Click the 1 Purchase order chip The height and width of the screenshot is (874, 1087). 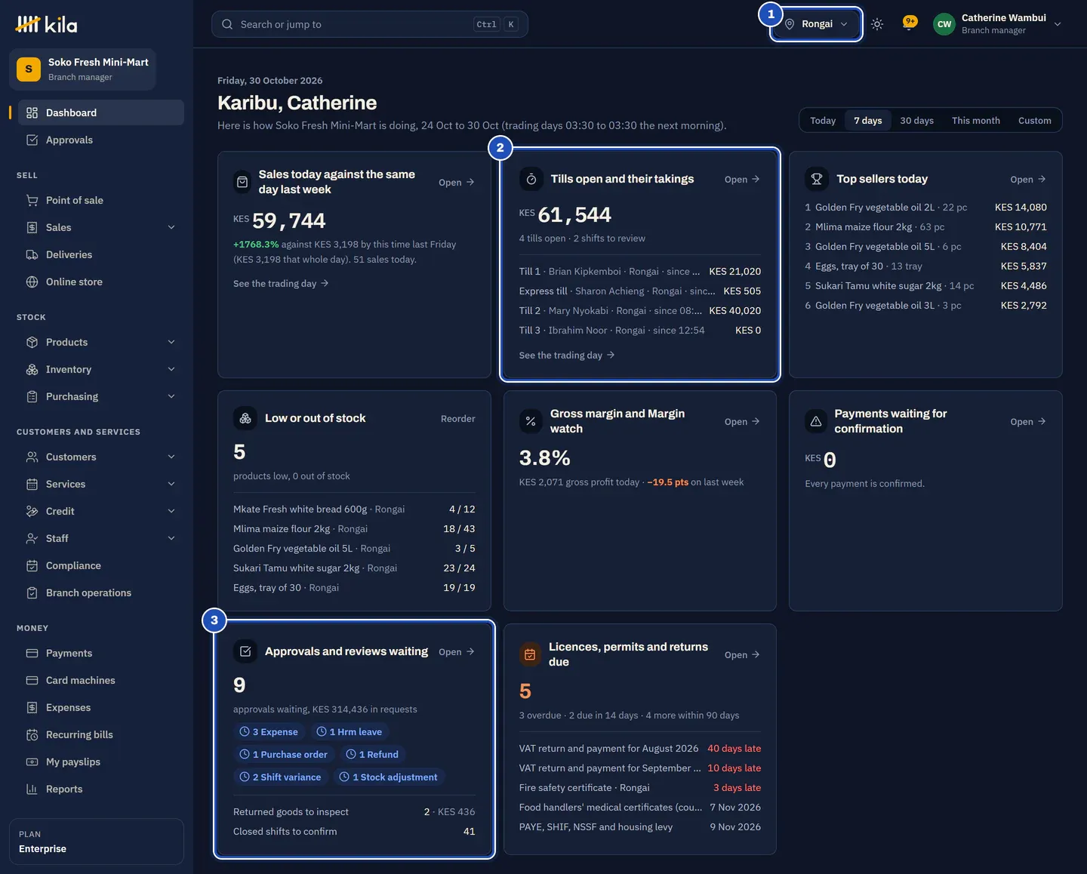(x=284, y=754)
